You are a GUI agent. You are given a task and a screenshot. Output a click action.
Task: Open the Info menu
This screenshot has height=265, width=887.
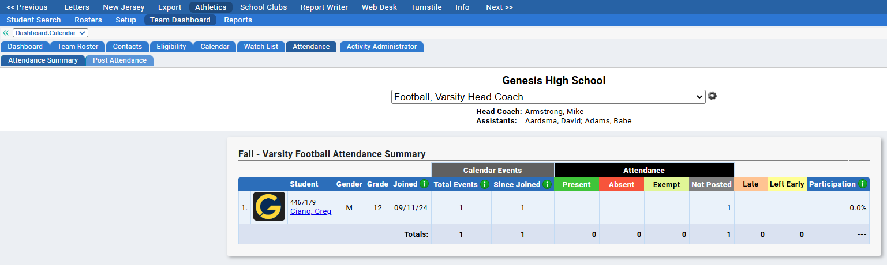(462, 7)
